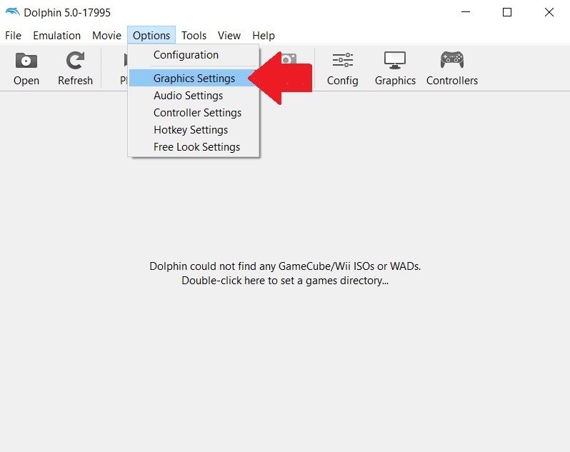Click the screenshot camera icon in toolbar
The image size is (570, 452).
pos(289,58)
